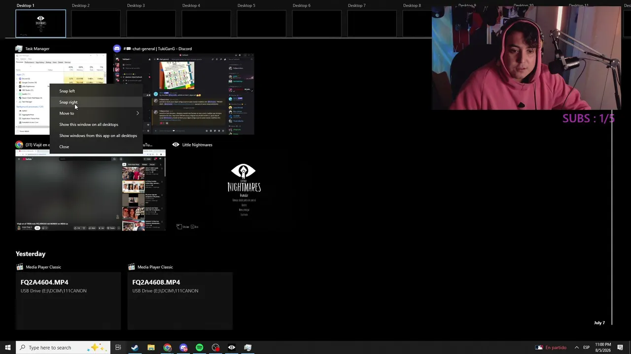
Task: Expand the Move to submenu arrow
Action: point(138,113)
